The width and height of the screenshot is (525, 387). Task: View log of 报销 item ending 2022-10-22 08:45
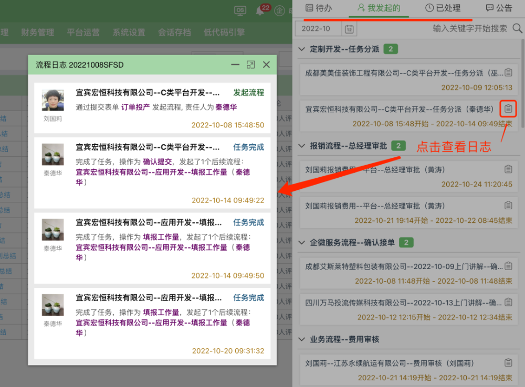coord(508,206)
